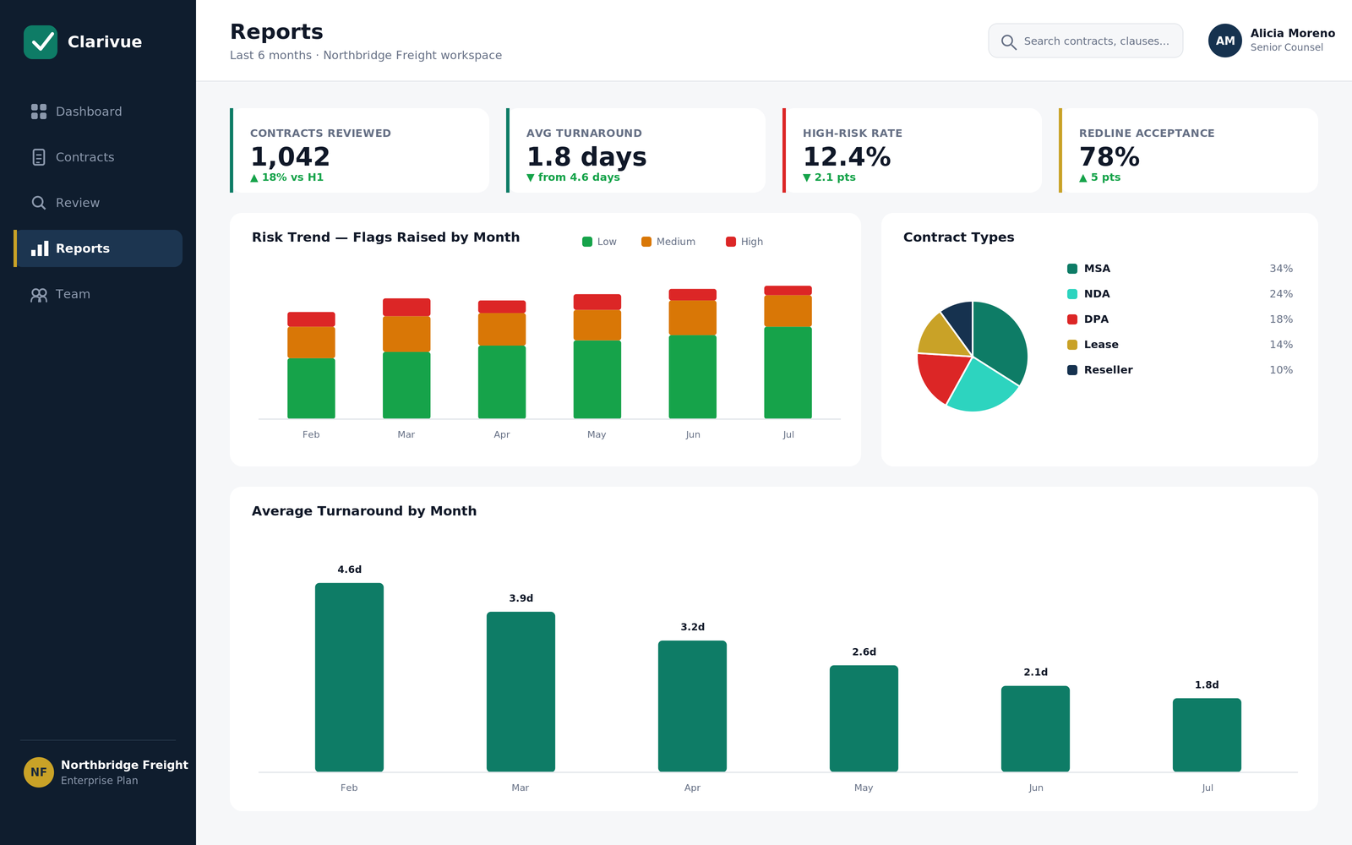Click the Medium legend orange swatch
The image size is (1352, 845).
646,242
